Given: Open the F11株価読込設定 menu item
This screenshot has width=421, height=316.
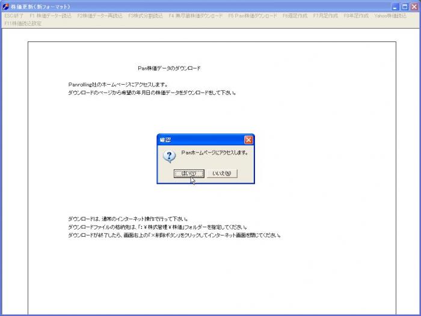Looking at the screenshot, I should pyautogui.click(x=23, y=23).
